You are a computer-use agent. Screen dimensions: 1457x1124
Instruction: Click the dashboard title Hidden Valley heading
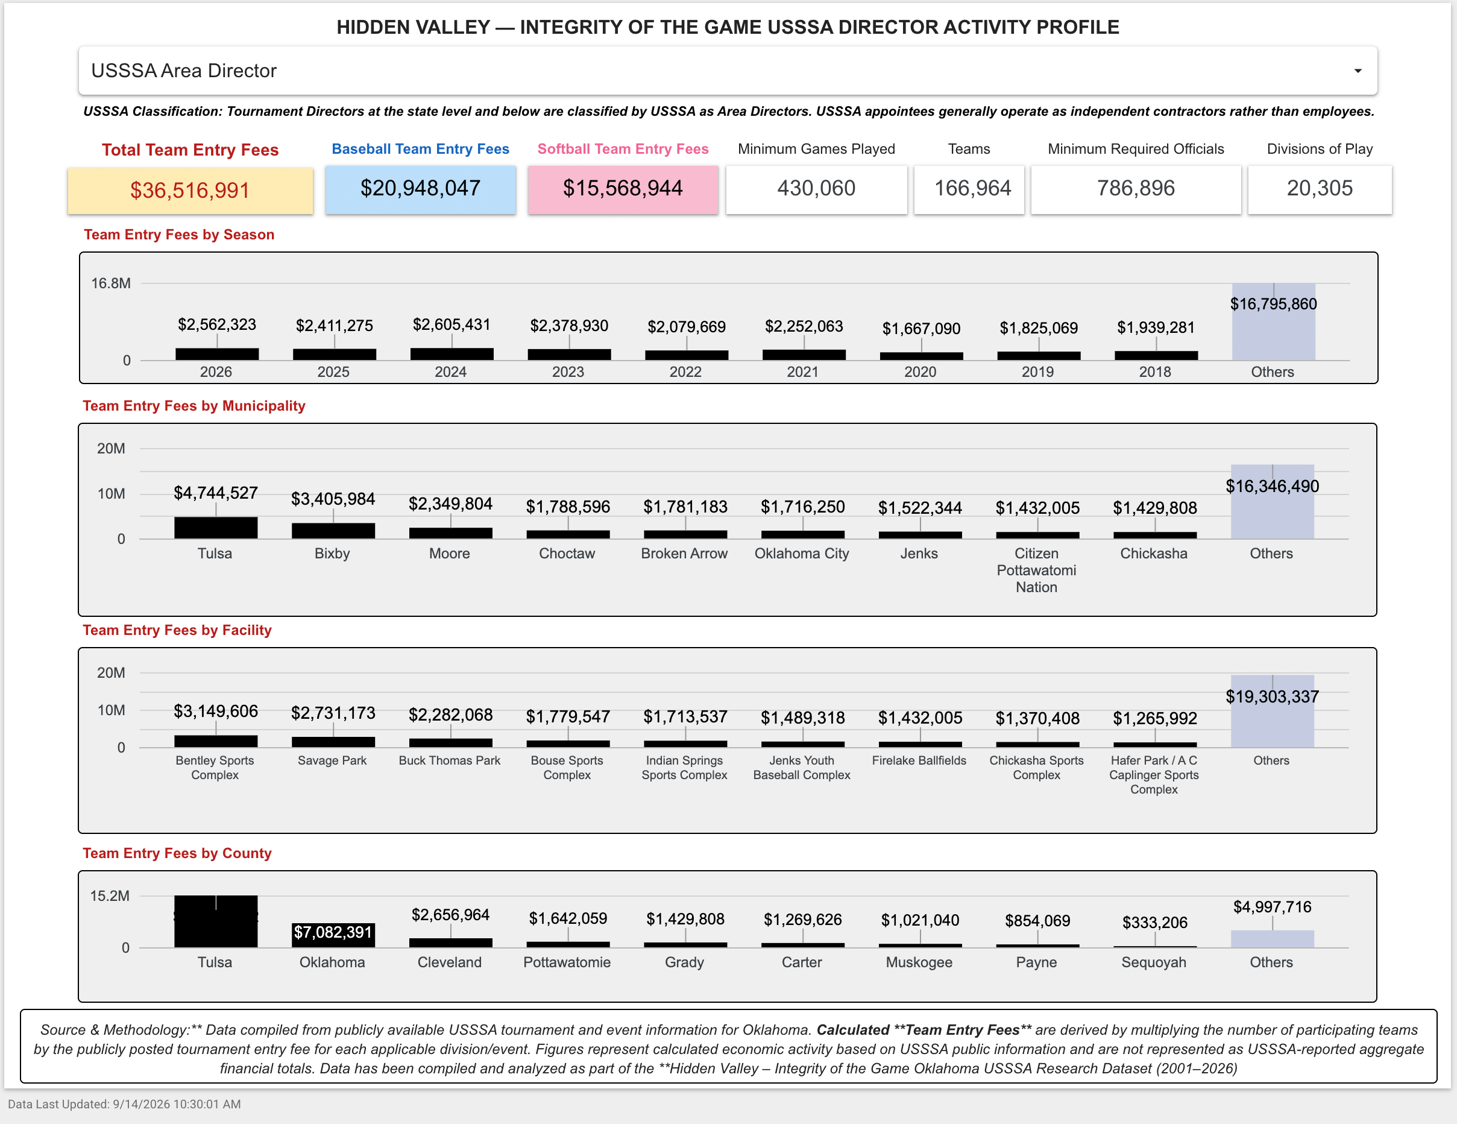click(728, 27)
